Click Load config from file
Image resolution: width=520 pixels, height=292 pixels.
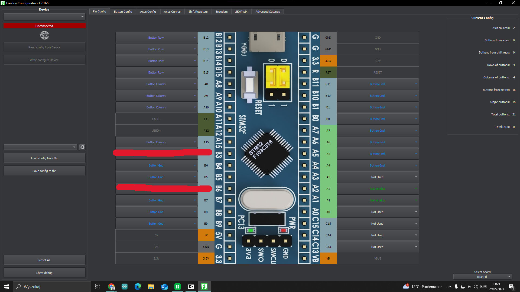[44, 158]
